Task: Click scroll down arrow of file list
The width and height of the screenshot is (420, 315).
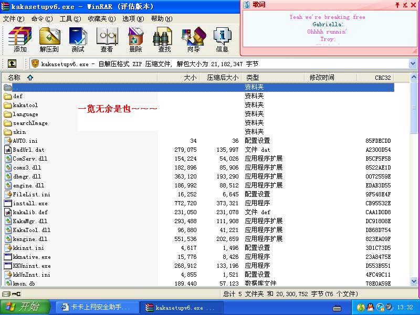Action: point(414,281)
